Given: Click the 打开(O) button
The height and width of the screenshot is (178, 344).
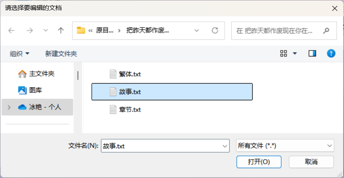Looking at the screenshot, I should pos(259,162).
